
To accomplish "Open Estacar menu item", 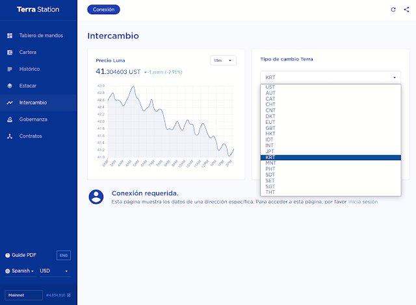I will click(38, 86).
